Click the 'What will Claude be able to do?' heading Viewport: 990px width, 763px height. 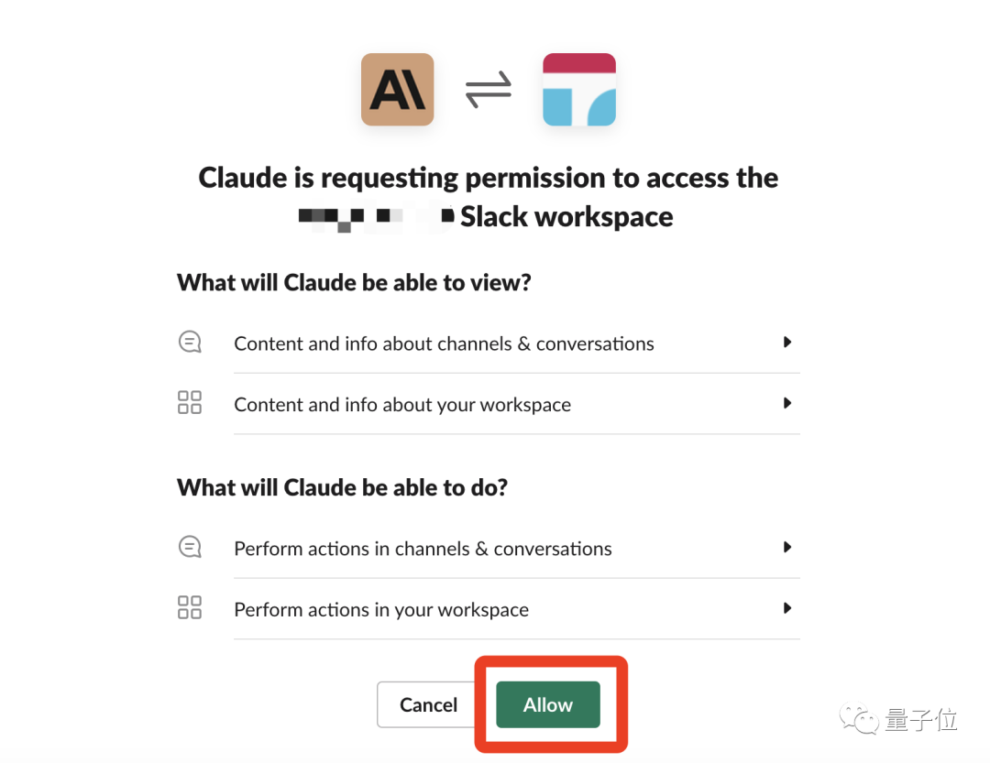tap(342, 487)
